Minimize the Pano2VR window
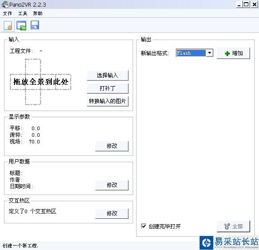 239,4
